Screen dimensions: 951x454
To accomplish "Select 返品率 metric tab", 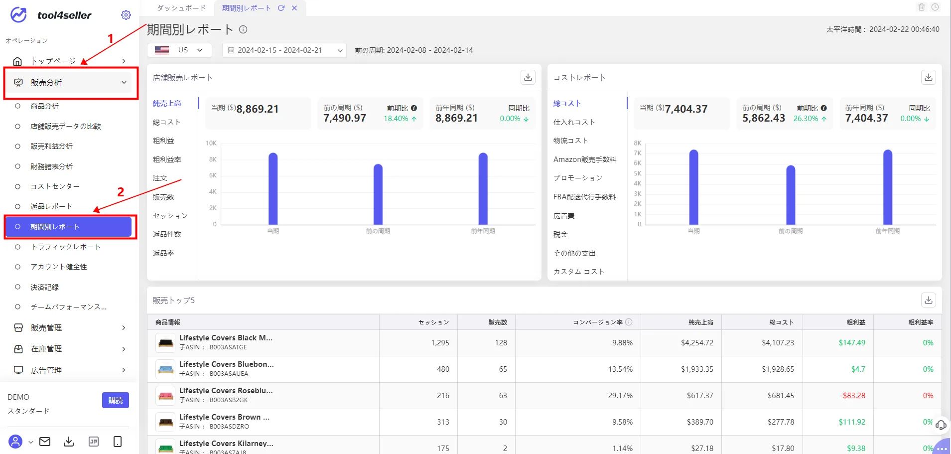I will (x=163, y=253).
